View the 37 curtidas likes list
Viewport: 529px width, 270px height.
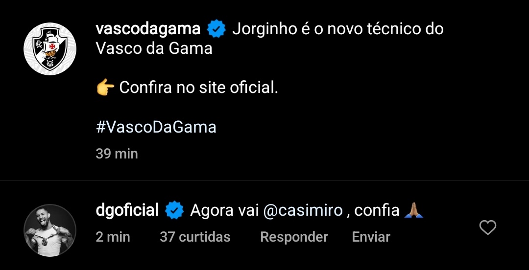(195, 237)
